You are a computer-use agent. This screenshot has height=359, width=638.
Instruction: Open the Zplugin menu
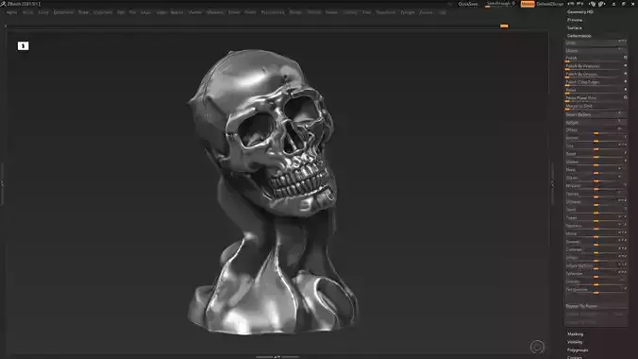[408, 12]
